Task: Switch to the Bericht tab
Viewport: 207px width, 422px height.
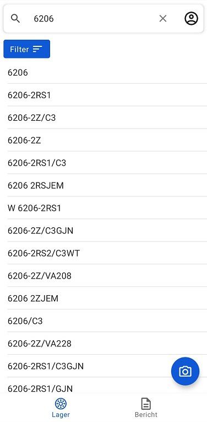Action: [146, 408]
